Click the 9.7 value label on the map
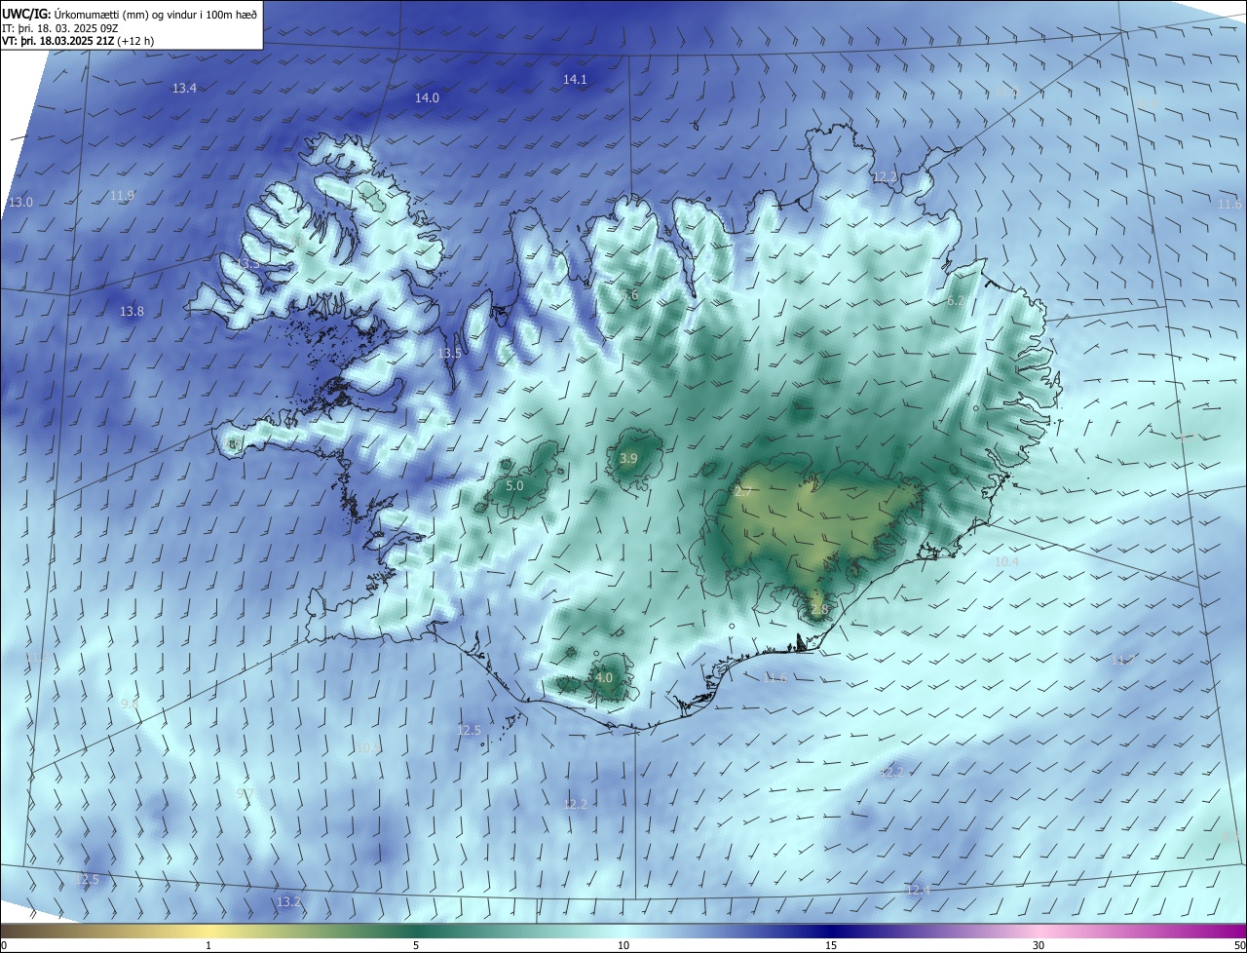The height and width of the screenshot is (953, 1247). click(245, 794)
